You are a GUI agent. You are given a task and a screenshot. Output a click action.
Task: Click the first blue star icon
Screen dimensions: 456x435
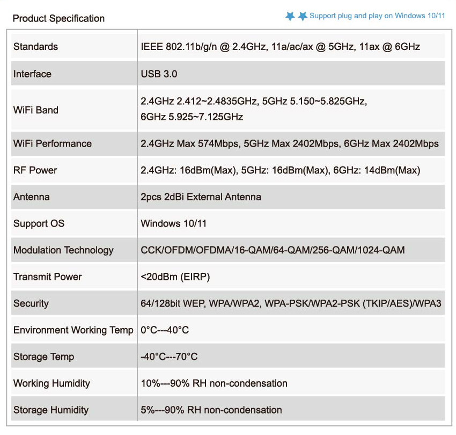[290, 16]
